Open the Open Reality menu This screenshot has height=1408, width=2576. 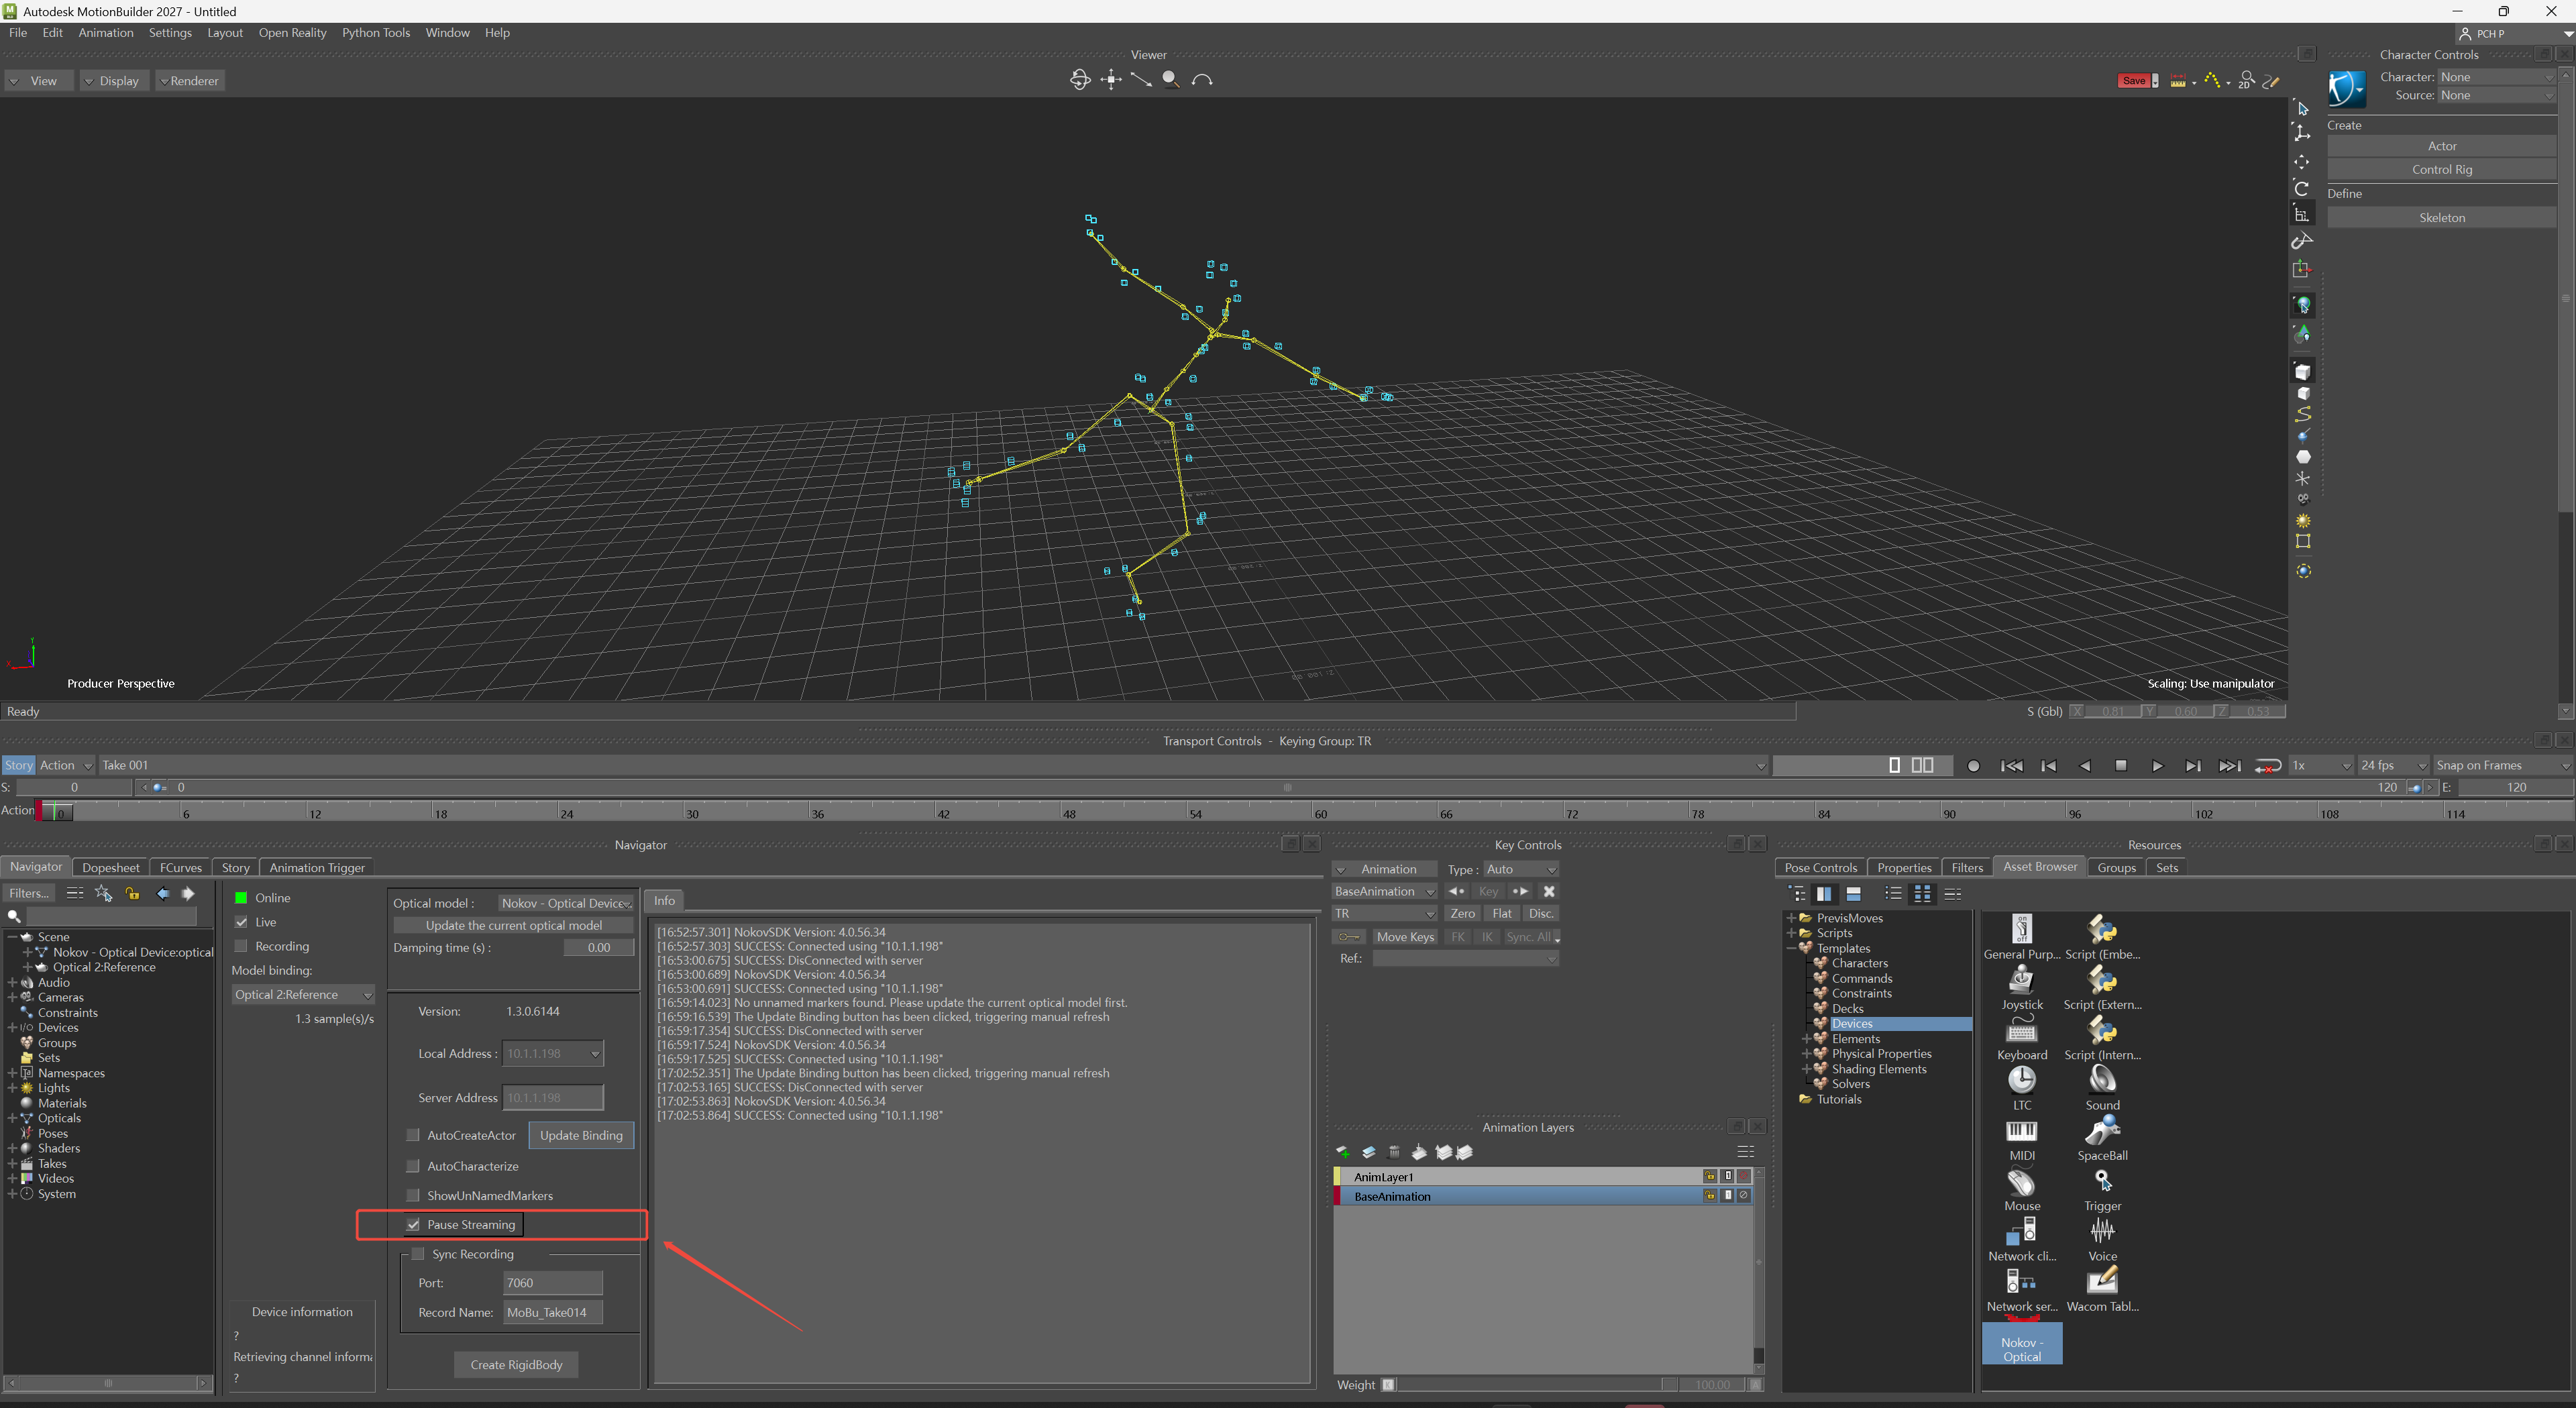[x=292, y=33]
